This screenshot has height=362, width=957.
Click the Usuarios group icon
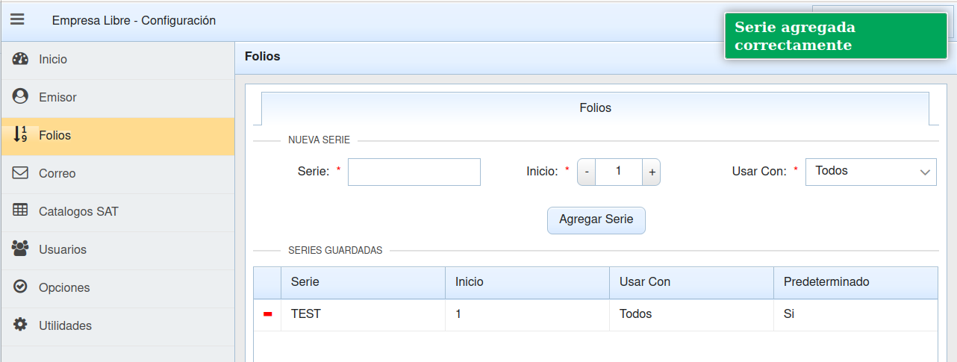(x=20, y=249)
